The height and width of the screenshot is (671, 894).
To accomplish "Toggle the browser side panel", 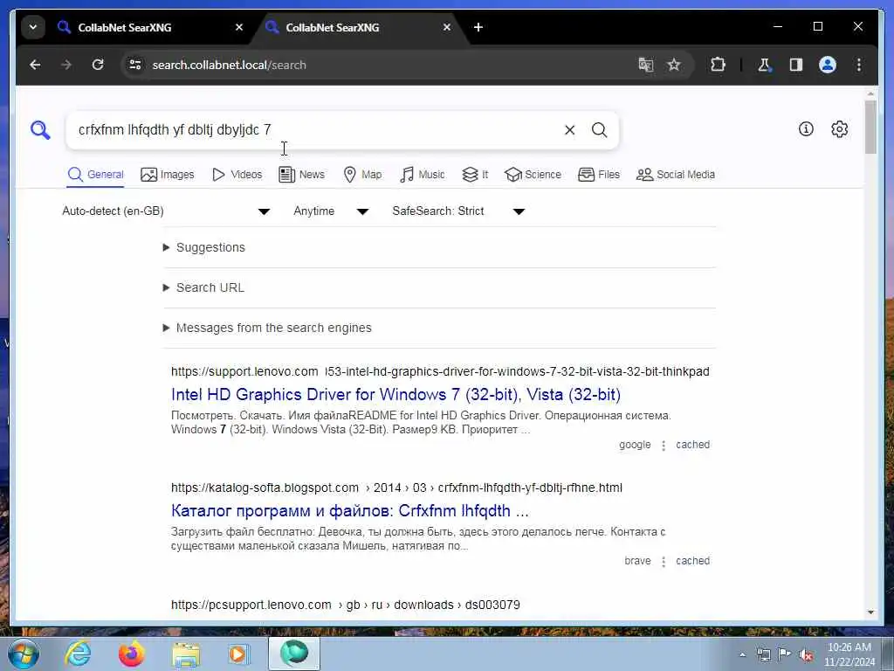I will 796,65.
